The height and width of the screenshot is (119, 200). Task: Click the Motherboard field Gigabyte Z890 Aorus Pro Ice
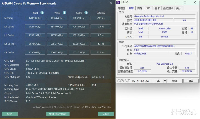click(x=68, y=97)
